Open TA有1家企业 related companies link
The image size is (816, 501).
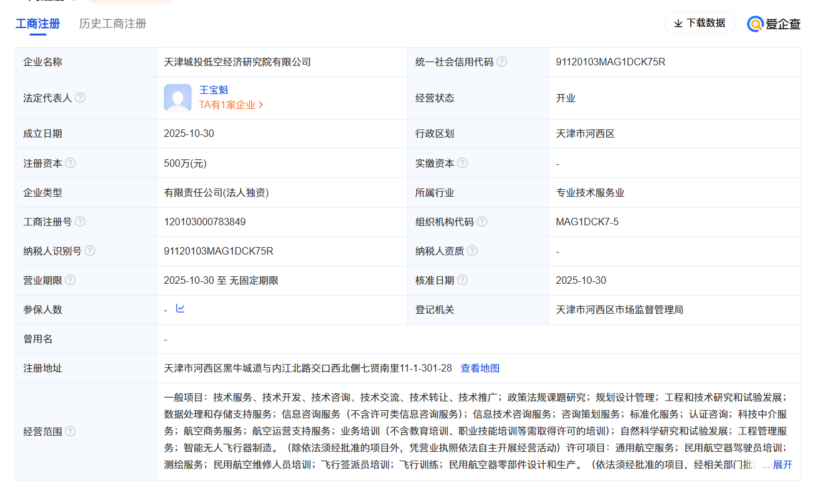[231, 105]
